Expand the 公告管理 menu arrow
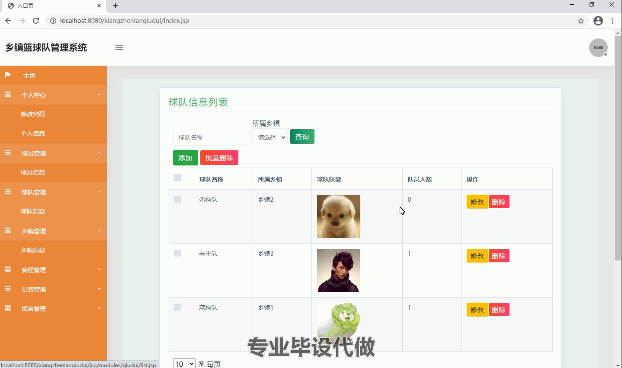 tap(99, 289)
